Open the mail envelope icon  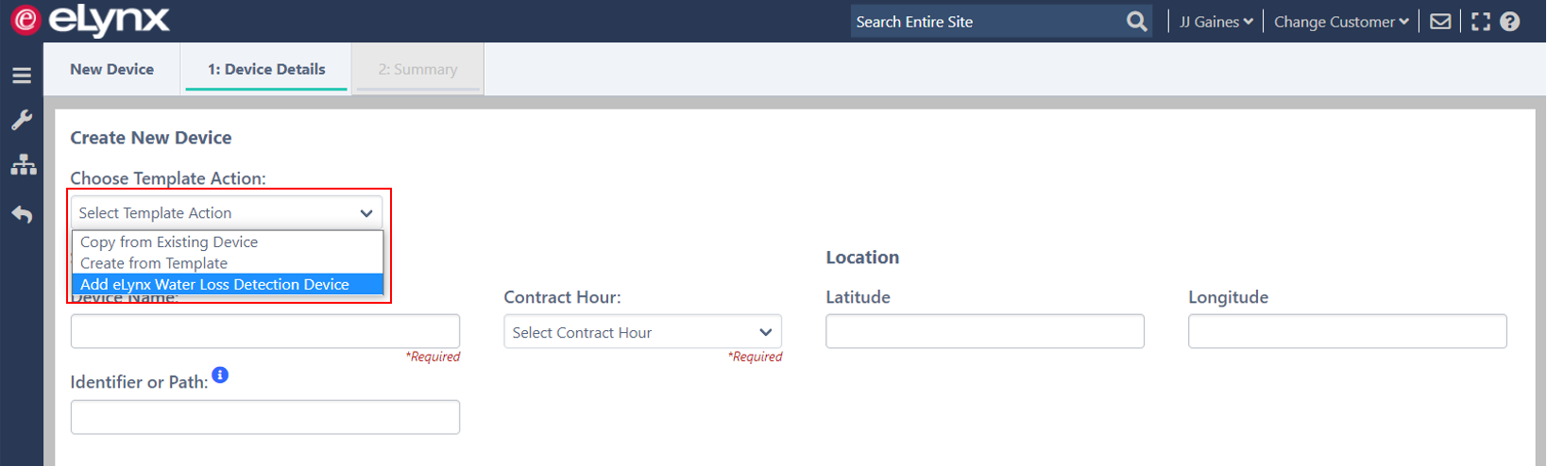(x=1440, y=21)
